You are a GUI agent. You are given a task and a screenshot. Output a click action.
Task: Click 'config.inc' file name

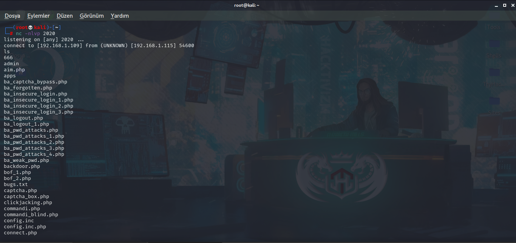click(x=19, y=221)
